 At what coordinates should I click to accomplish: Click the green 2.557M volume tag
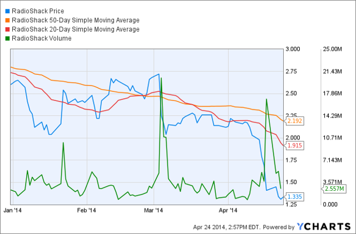[334, 189]
